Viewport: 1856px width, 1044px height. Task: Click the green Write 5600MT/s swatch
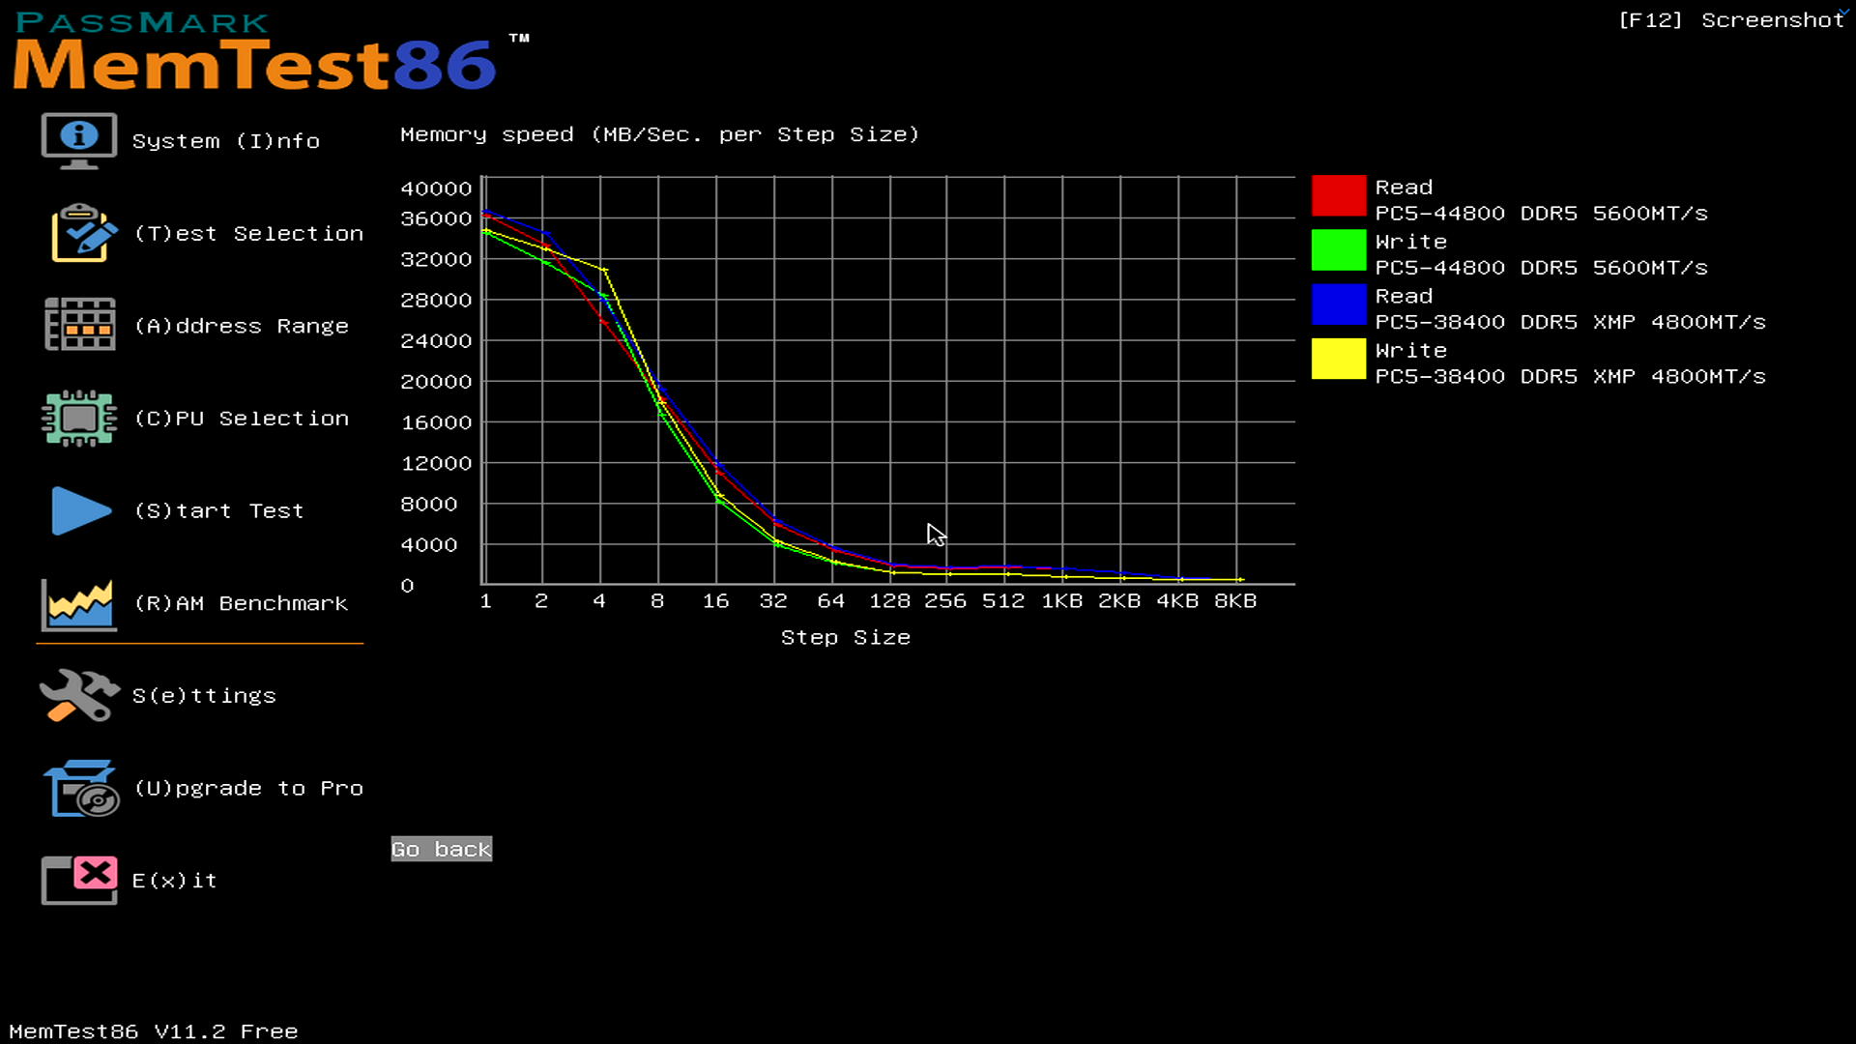pos(1338,250)
